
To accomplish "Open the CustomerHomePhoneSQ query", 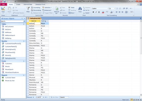I will tap(13, 44).
